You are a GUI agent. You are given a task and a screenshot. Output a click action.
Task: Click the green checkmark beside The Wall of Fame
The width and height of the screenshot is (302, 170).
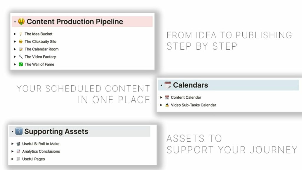21,64
